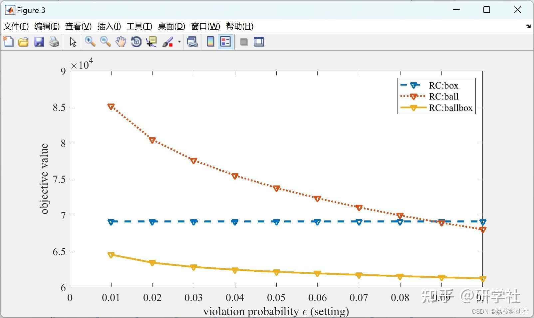This screenshot has height=318, width=534.
Task: Print figure using the printer icon
Action: click(54, 42)
